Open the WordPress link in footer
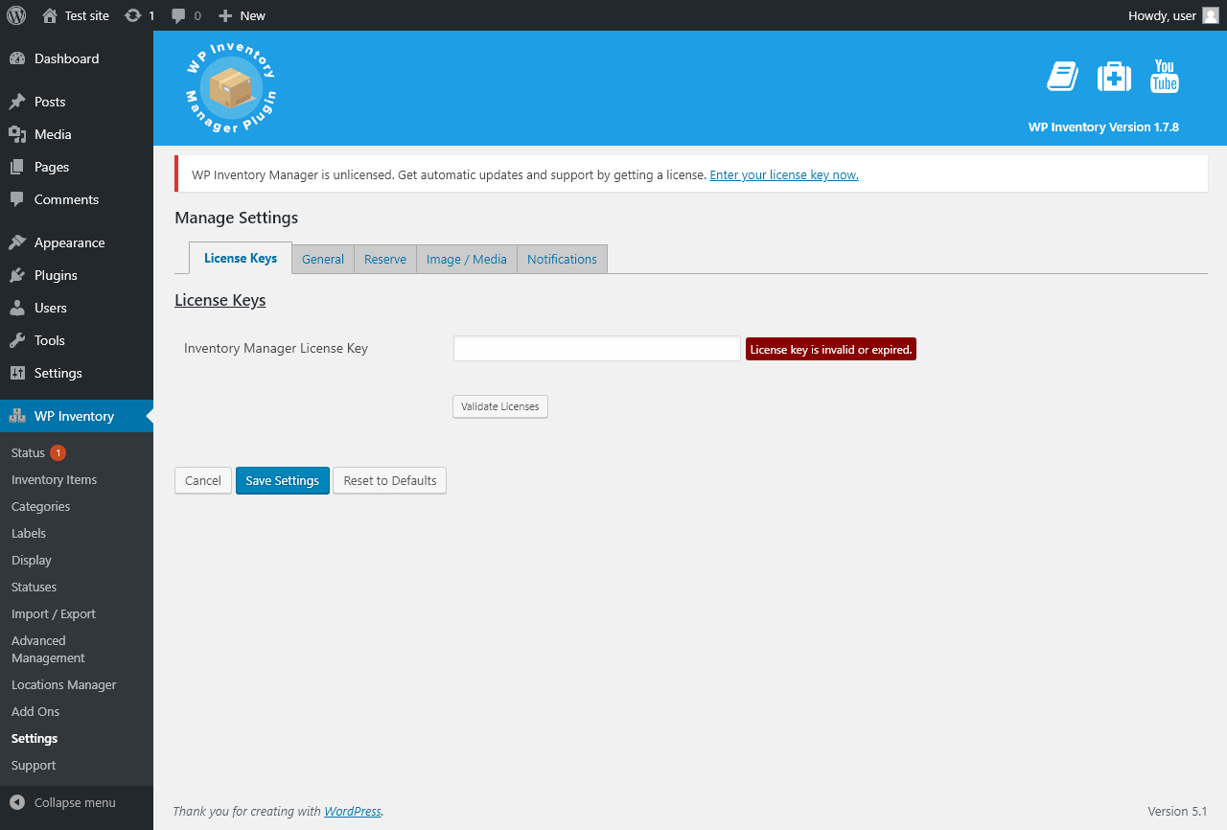The image size is (1227, 830). click(x=353, y=811)
